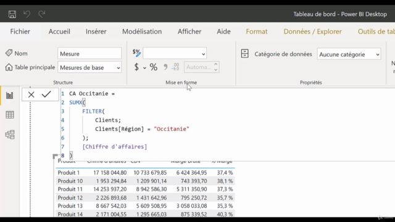Open the Fichier menu
This screenshot has height=222, width=395.
pyautogui.click(x=20, y=31)
